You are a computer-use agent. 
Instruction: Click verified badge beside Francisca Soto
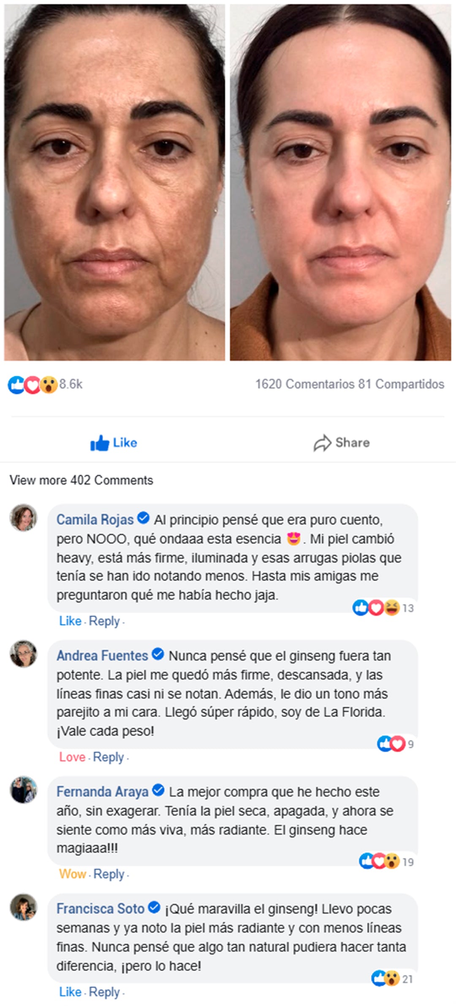click(155, 907)
